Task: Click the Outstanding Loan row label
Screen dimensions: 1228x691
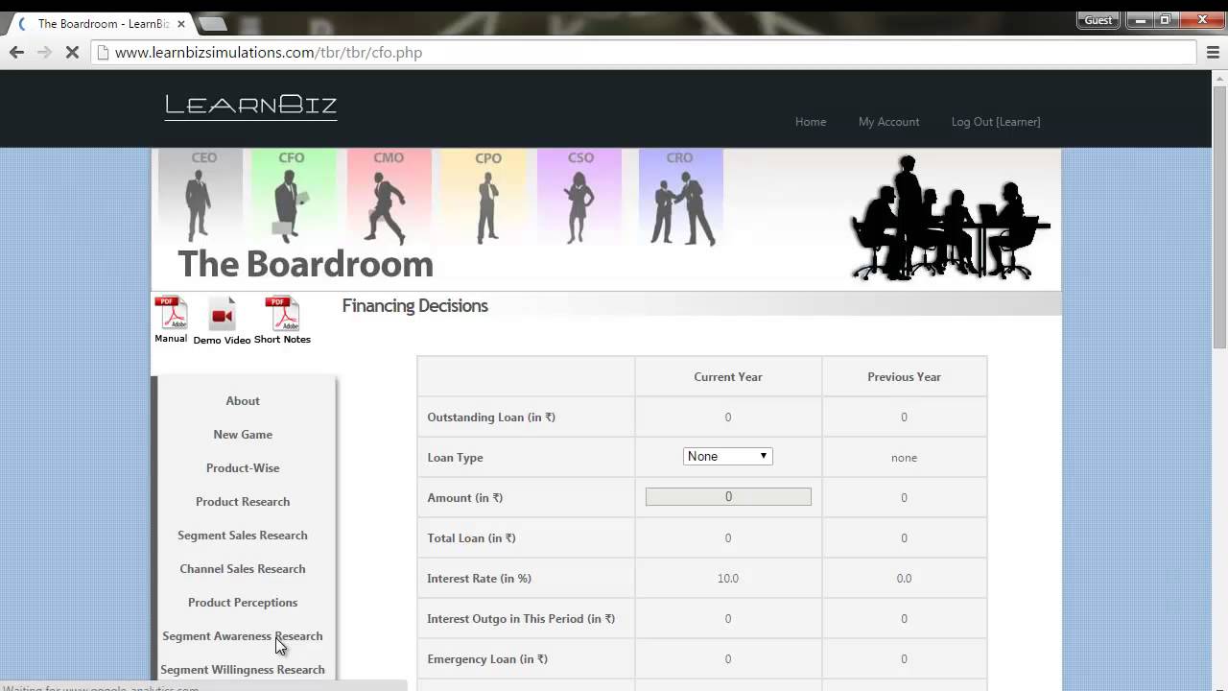Action: [491, 417]
